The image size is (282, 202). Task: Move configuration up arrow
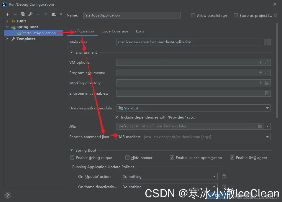click(38, 14)
